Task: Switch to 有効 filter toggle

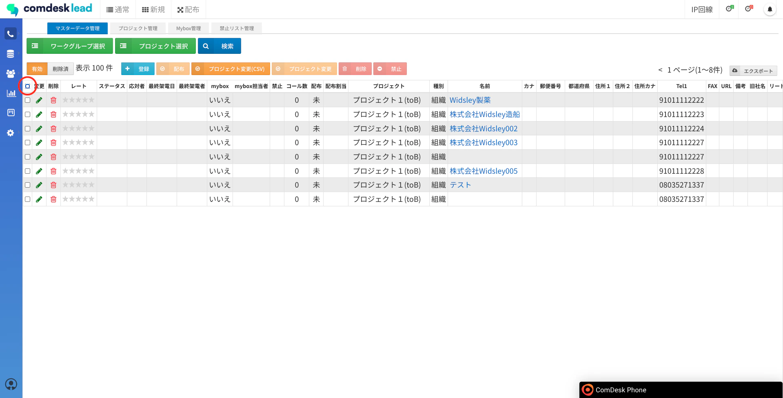Action: 37,69
